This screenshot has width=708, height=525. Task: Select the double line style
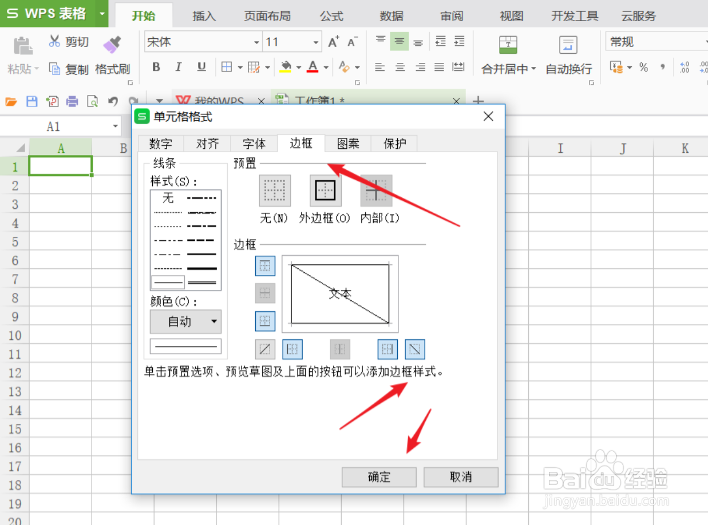pos(202,283)
